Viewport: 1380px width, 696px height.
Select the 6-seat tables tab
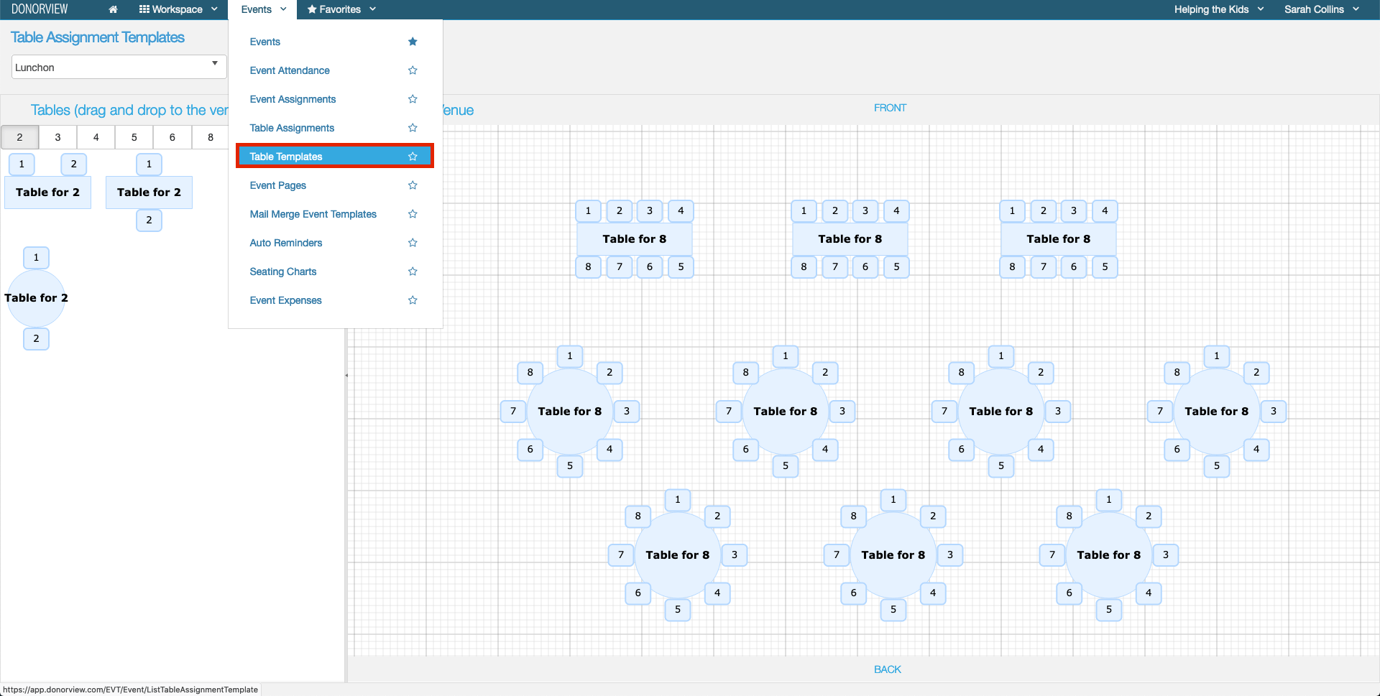[172, 137]
